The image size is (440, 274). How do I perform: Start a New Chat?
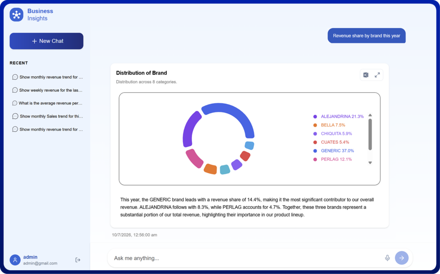pyautogui.click(x=46, y=41)
